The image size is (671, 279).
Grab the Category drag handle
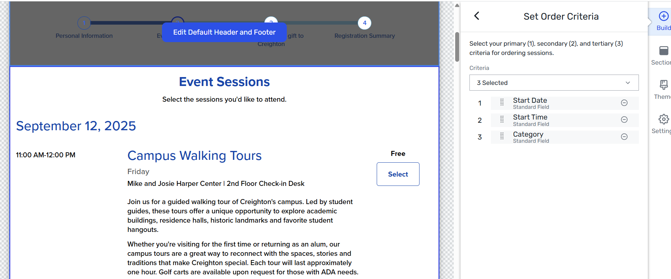(x=502, y=137)
